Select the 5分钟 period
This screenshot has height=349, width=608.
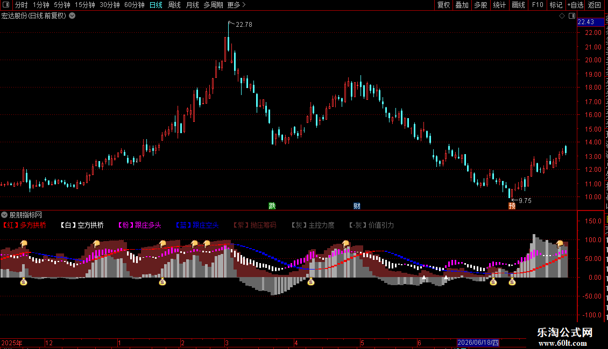coord(62,5)
